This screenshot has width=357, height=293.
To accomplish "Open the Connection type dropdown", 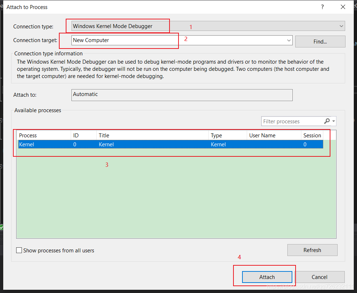I will [x=208, y=26].
